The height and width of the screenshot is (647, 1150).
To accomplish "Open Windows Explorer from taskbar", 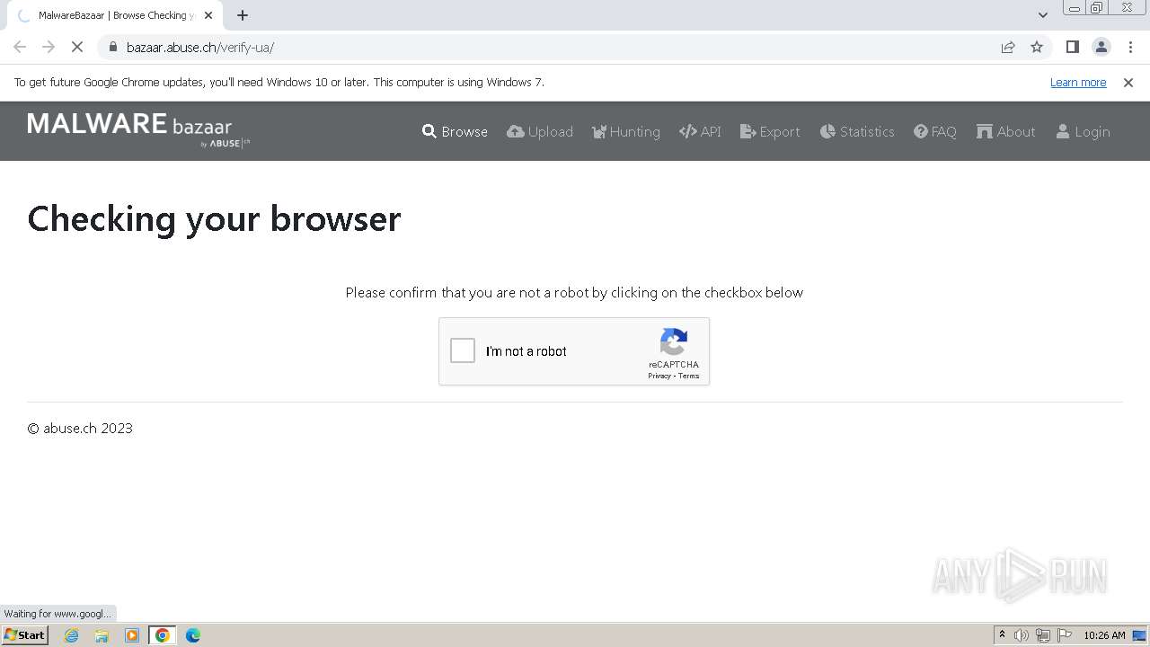I will (102, 635).
